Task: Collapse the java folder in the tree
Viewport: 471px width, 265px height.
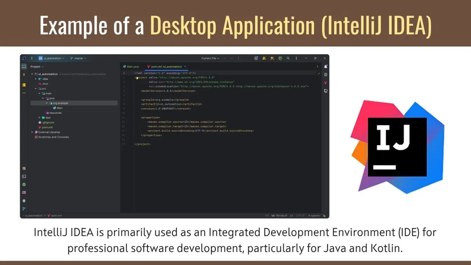Action: tap(43, 98)
